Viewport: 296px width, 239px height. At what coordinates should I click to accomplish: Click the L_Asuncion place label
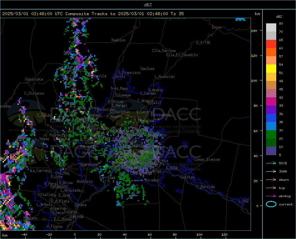(164, 77)
